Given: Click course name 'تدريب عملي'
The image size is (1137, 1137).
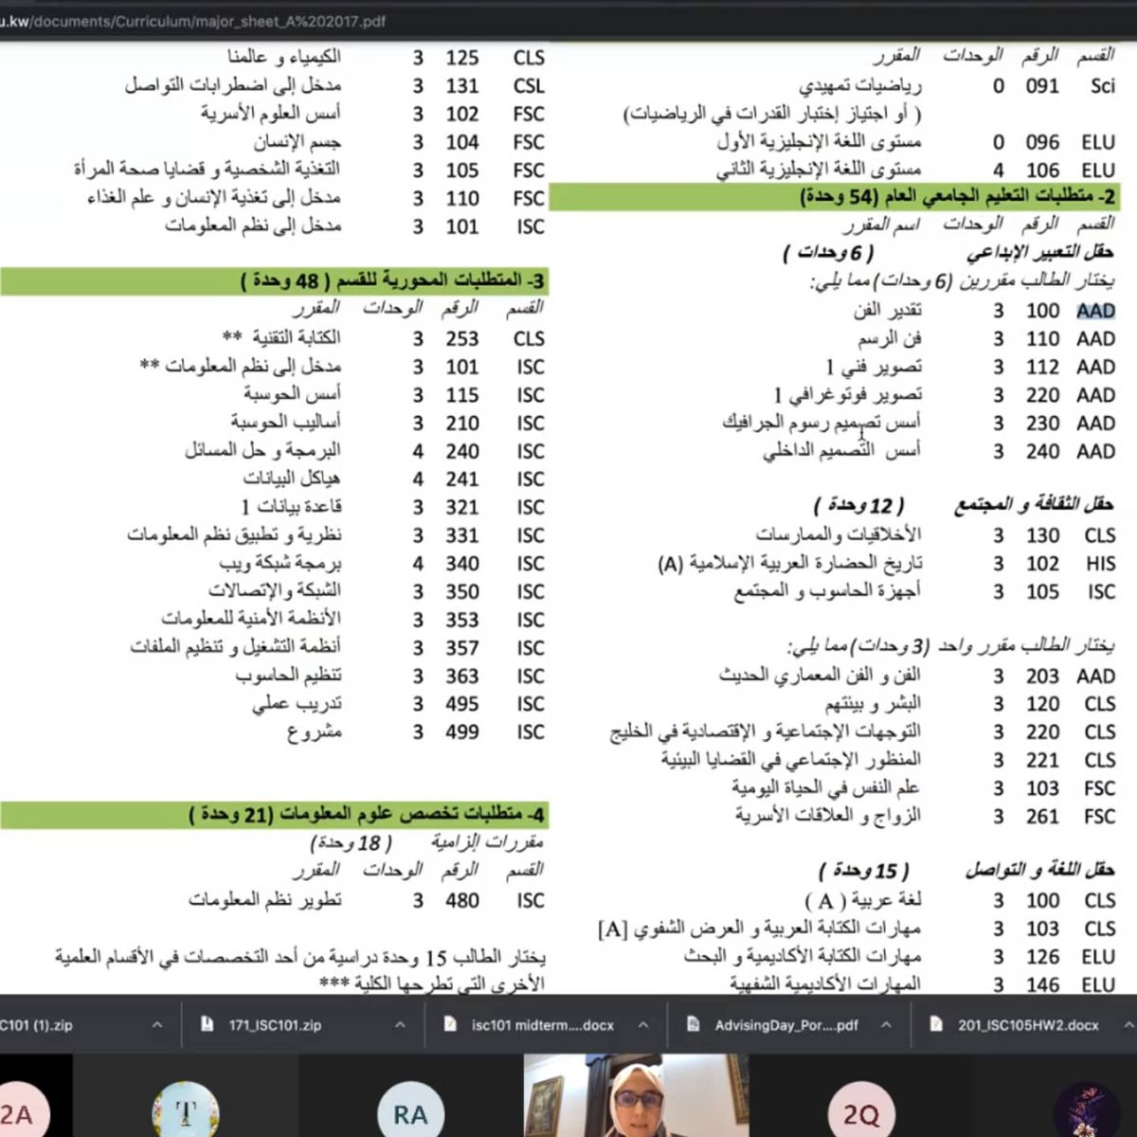Looking at the screenshot, I should 298,704.
